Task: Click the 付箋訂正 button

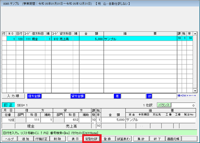Action: [42, 139]
